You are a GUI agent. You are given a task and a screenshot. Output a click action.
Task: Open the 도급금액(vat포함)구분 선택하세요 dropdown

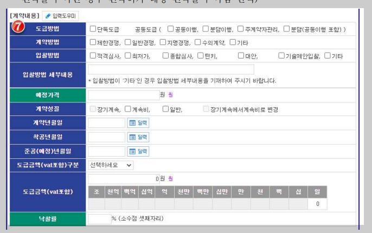click(111, 165)
